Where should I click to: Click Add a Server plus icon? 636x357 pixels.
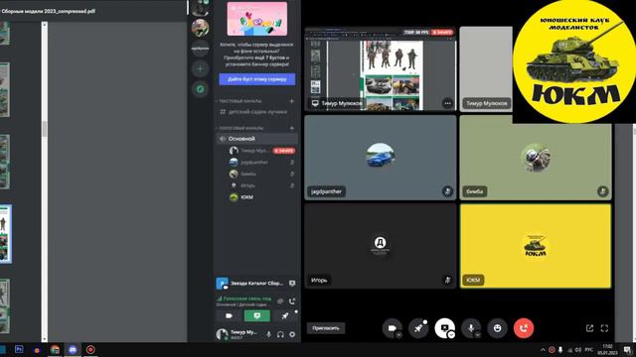[200, 68]
